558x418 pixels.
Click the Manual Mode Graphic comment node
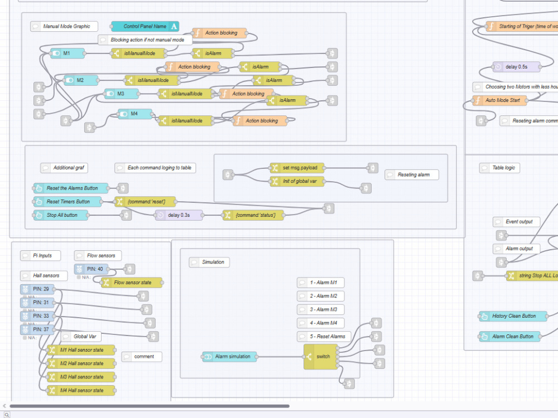pos(64,26)
